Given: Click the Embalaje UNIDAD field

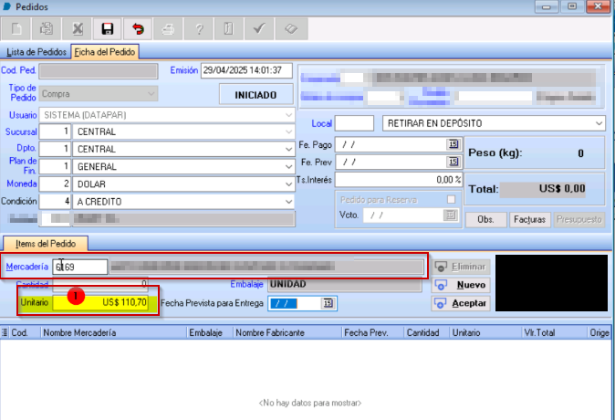Looking at the screenshot, I should click(x=345, y=284).
